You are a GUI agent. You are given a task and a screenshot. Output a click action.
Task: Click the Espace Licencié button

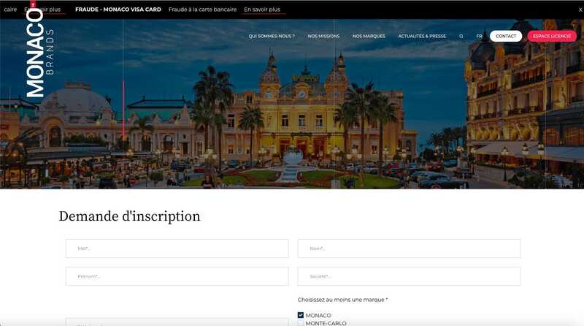tap(552, 36)
